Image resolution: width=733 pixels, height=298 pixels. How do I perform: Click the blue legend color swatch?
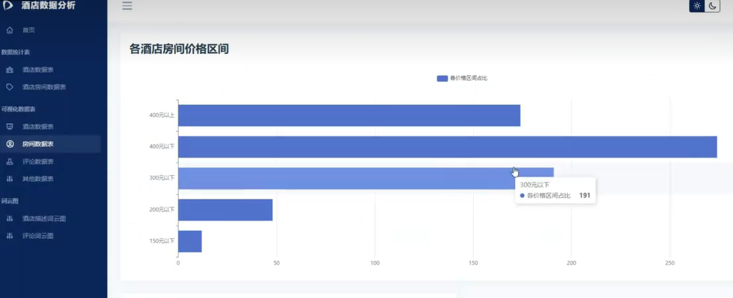(442, 78)
